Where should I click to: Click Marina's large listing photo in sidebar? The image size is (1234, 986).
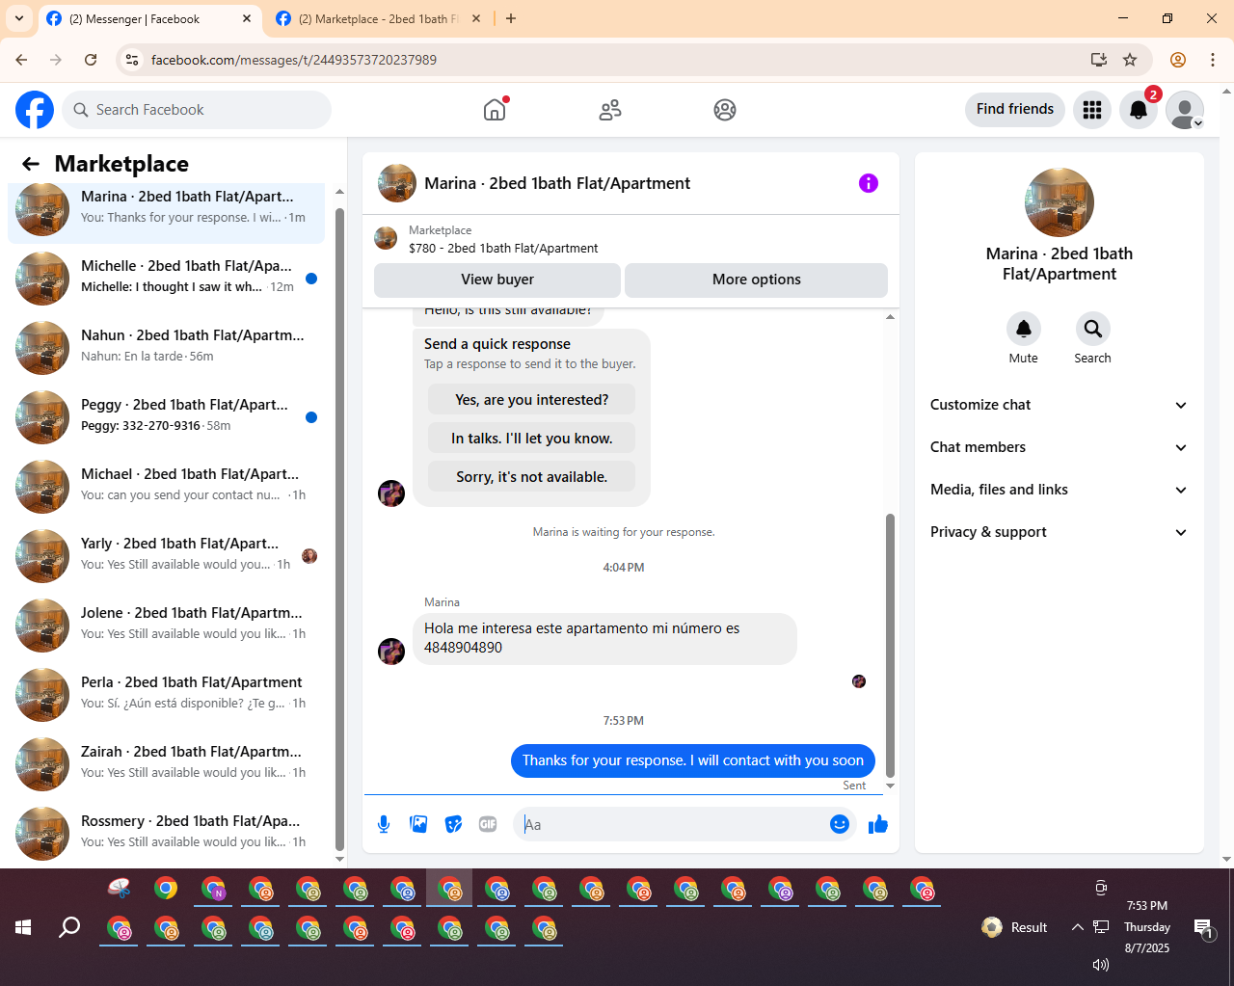1060,202
